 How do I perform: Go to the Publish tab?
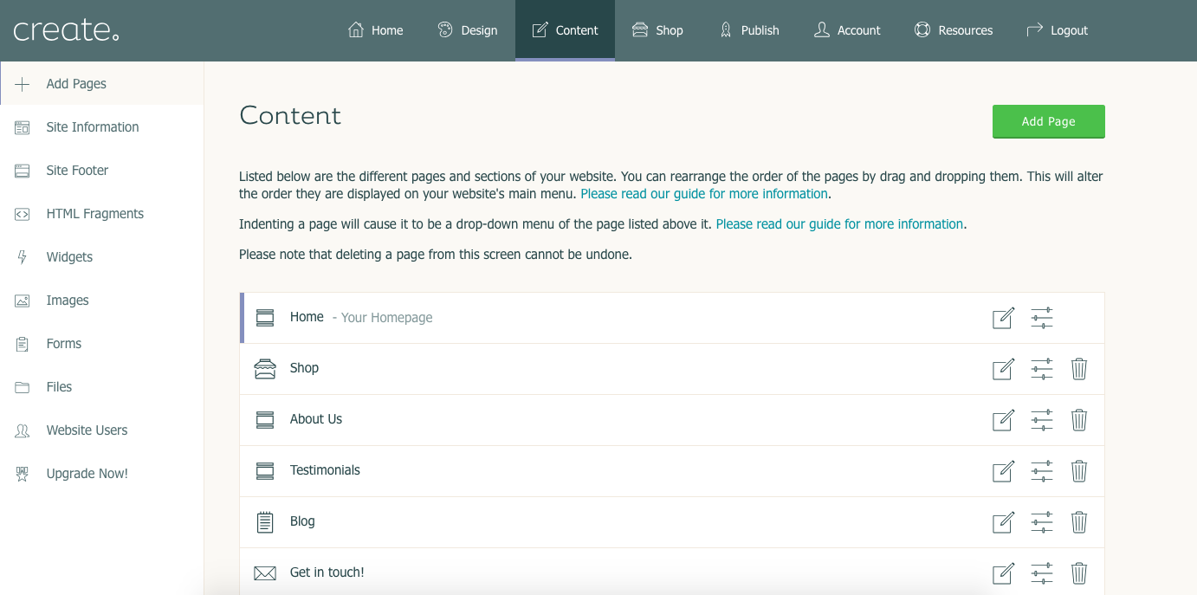(749, 30)
